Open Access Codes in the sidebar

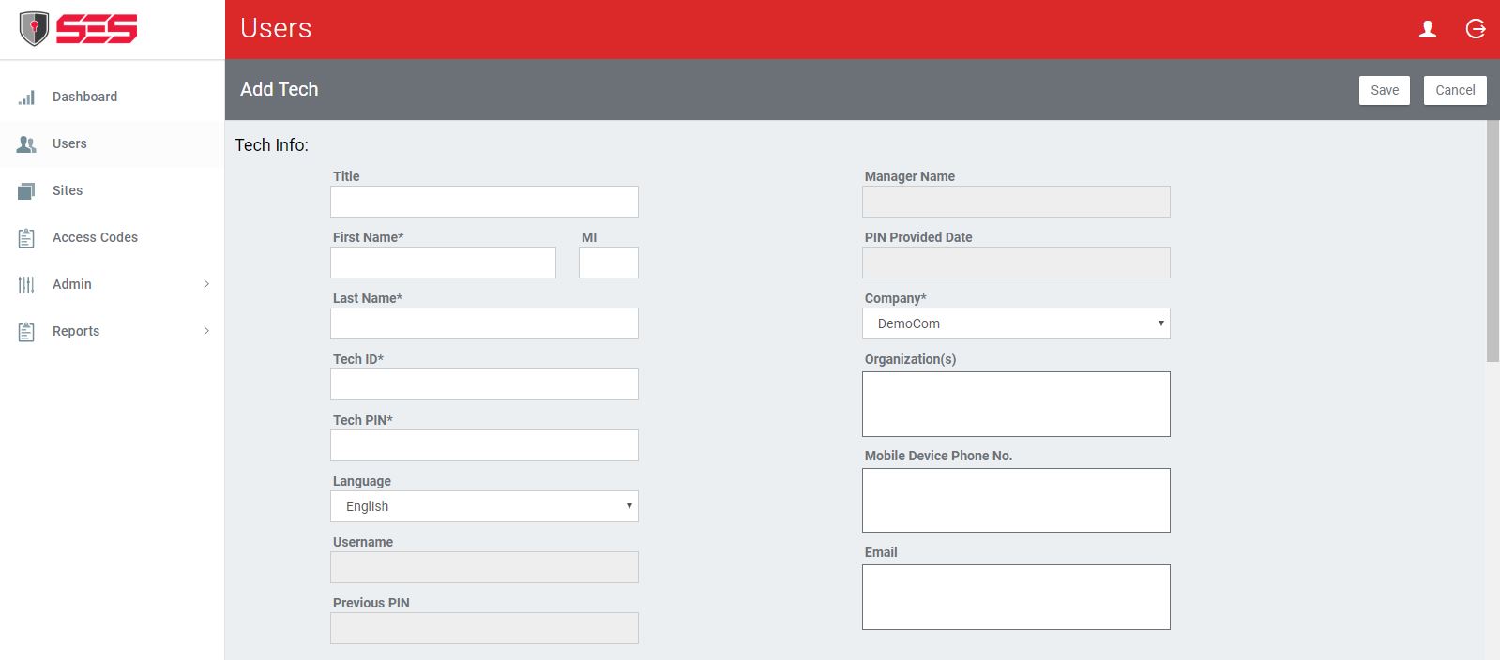click(113, 237)
